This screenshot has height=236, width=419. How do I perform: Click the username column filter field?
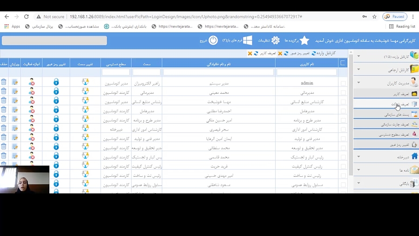tap(306, 72)
